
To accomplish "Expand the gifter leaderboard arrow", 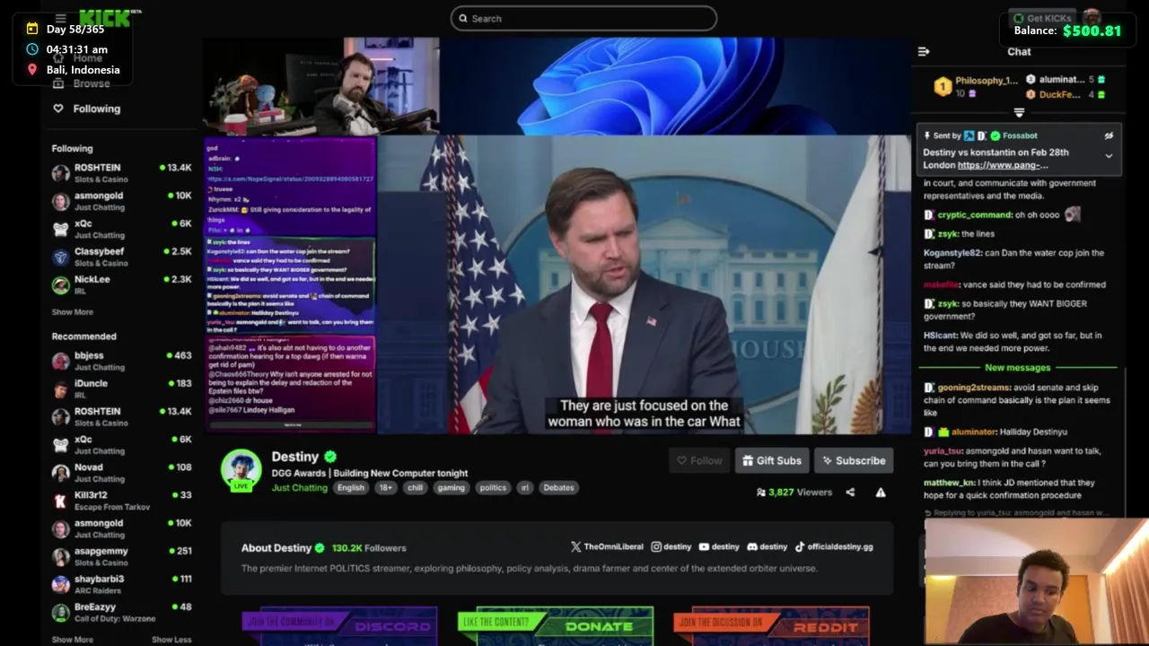I will coord(1019,113).
